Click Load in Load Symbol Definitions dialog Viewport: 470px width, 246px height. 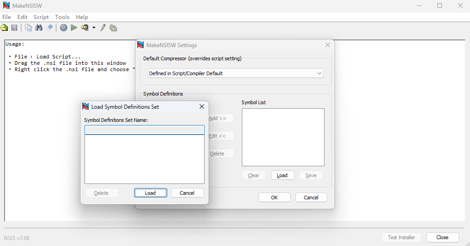(150, 193)
